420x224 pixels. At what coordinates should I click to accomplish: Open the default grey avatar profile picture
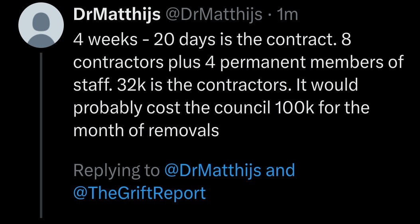[x=41, y=25]
